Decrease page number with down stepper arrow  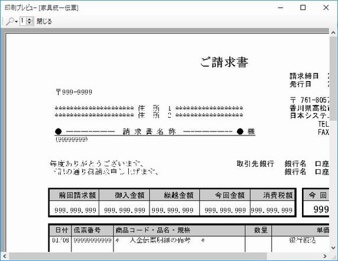(30, 23)
